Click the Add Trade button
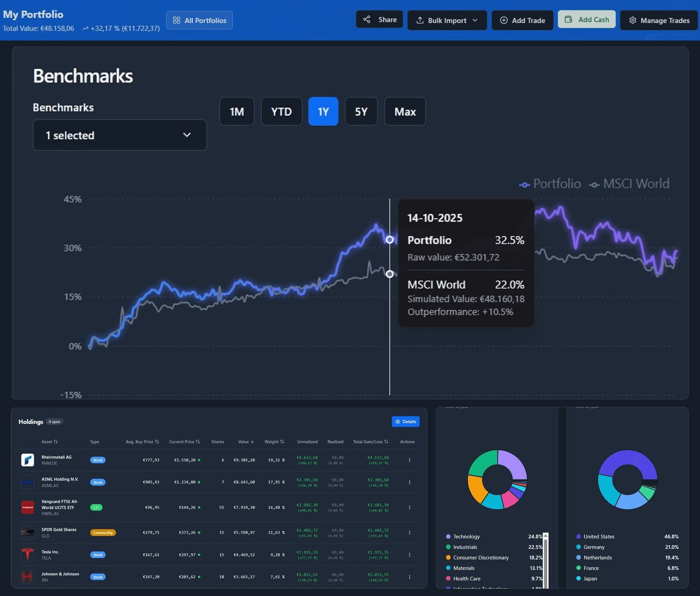 (522, 20)
